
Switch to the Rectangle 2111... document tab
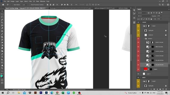coord(70,8)
